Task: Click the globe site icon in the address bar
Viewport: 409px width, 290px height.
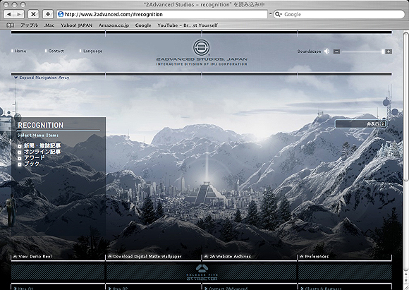Action: click(x=61, y=14)
